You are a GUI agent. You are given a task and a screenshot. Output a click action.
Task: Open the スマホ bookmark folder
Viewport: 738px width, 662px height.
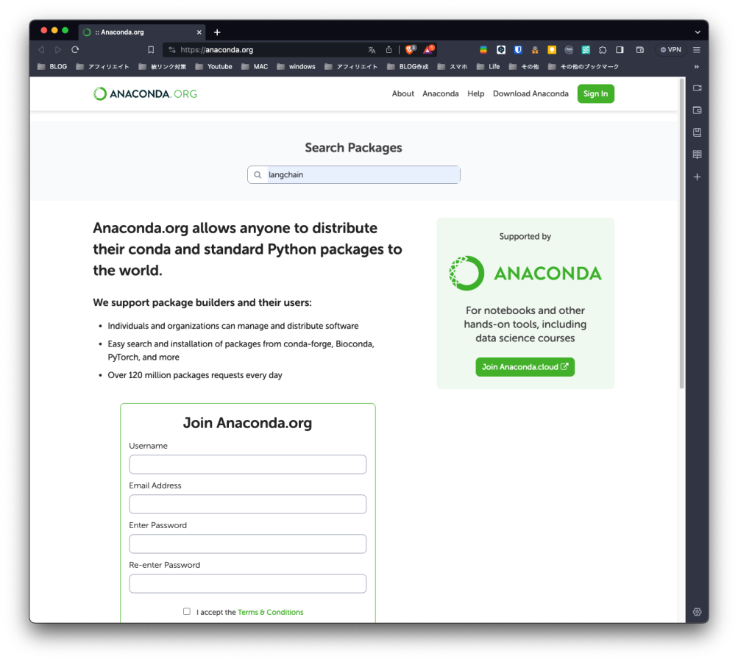pos(453,67)
